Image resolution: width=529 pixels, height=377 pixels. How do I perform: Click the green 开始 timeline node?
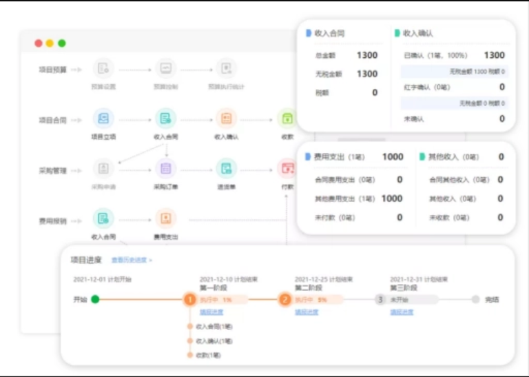coord(95,299)
